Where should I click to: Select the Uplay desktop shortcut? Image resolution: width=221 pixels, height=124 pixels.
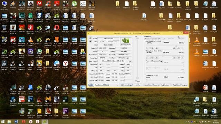[48, 29]
